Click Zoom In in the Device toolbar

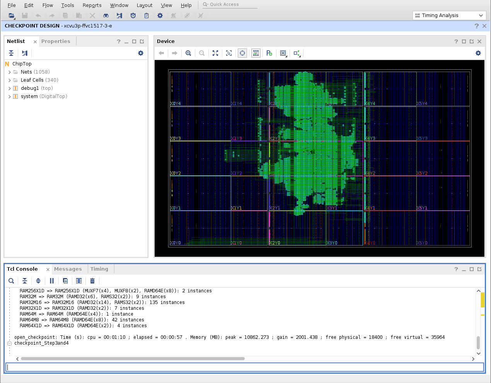click(188, 53)
